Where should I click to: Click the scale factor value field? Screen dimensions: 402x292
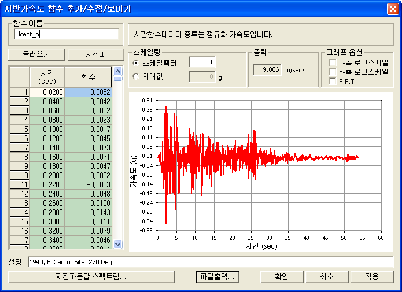pyautogui.click(x=202, y=62)
